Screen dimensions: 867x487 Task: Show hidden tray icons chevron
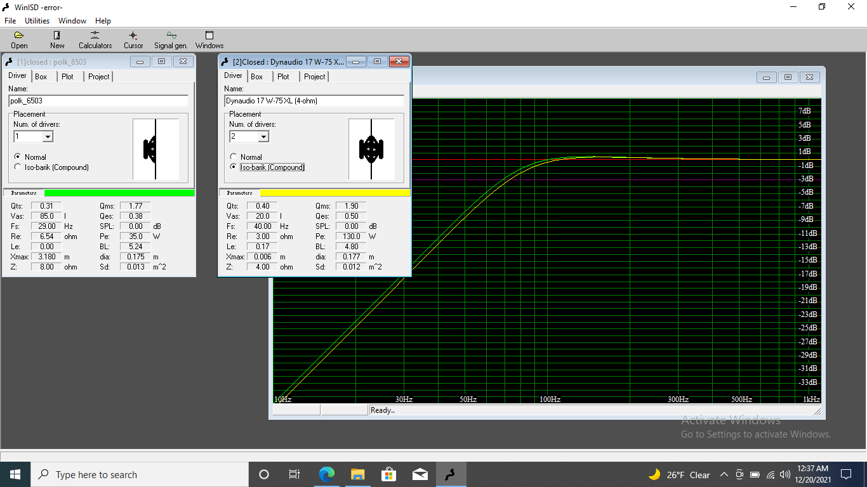click(x=724, y=474)
